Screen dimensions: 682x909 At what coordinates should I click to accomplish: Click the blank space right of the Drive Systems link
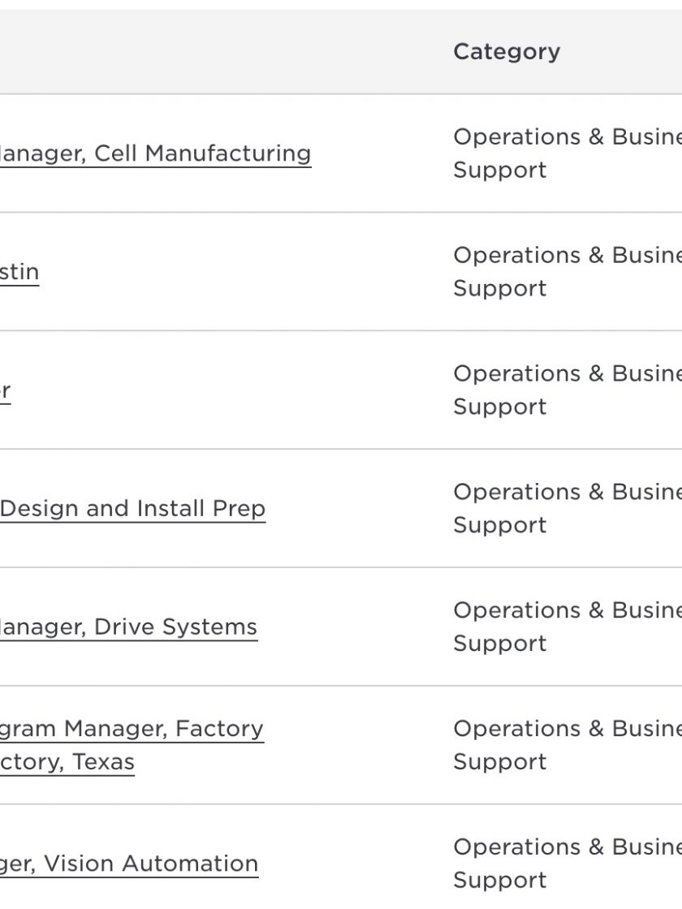coord(354,627)
